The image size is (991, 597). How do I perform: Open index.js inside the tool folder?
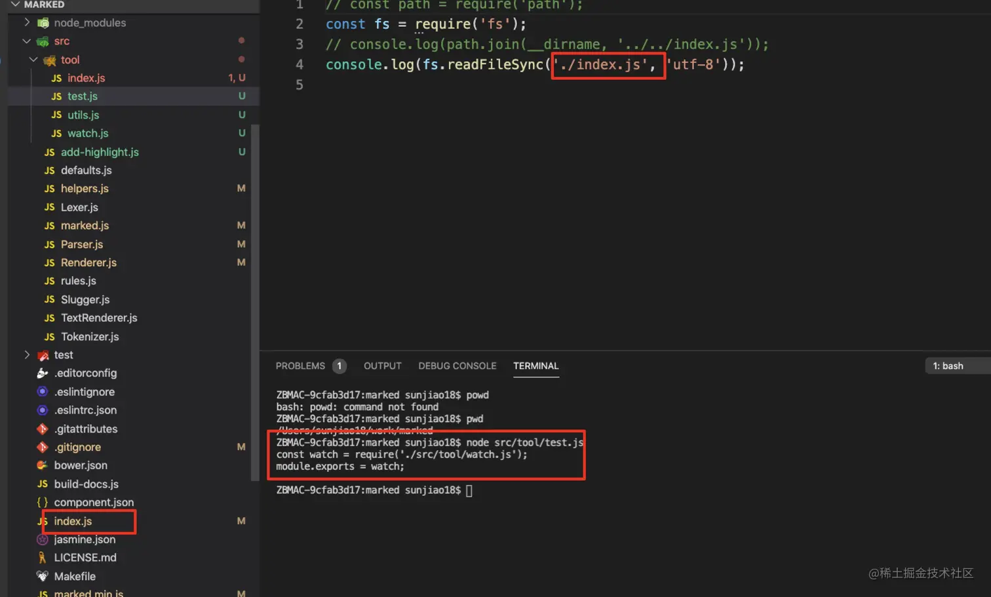point(86,78)
